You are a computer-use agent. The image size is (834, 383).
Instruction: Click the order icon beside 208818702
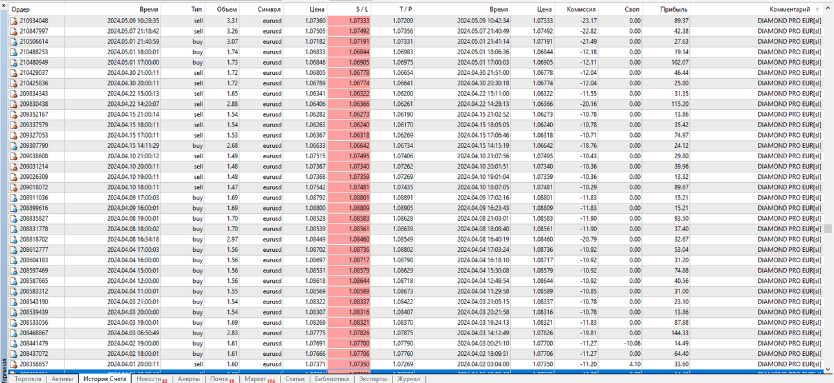14,239
